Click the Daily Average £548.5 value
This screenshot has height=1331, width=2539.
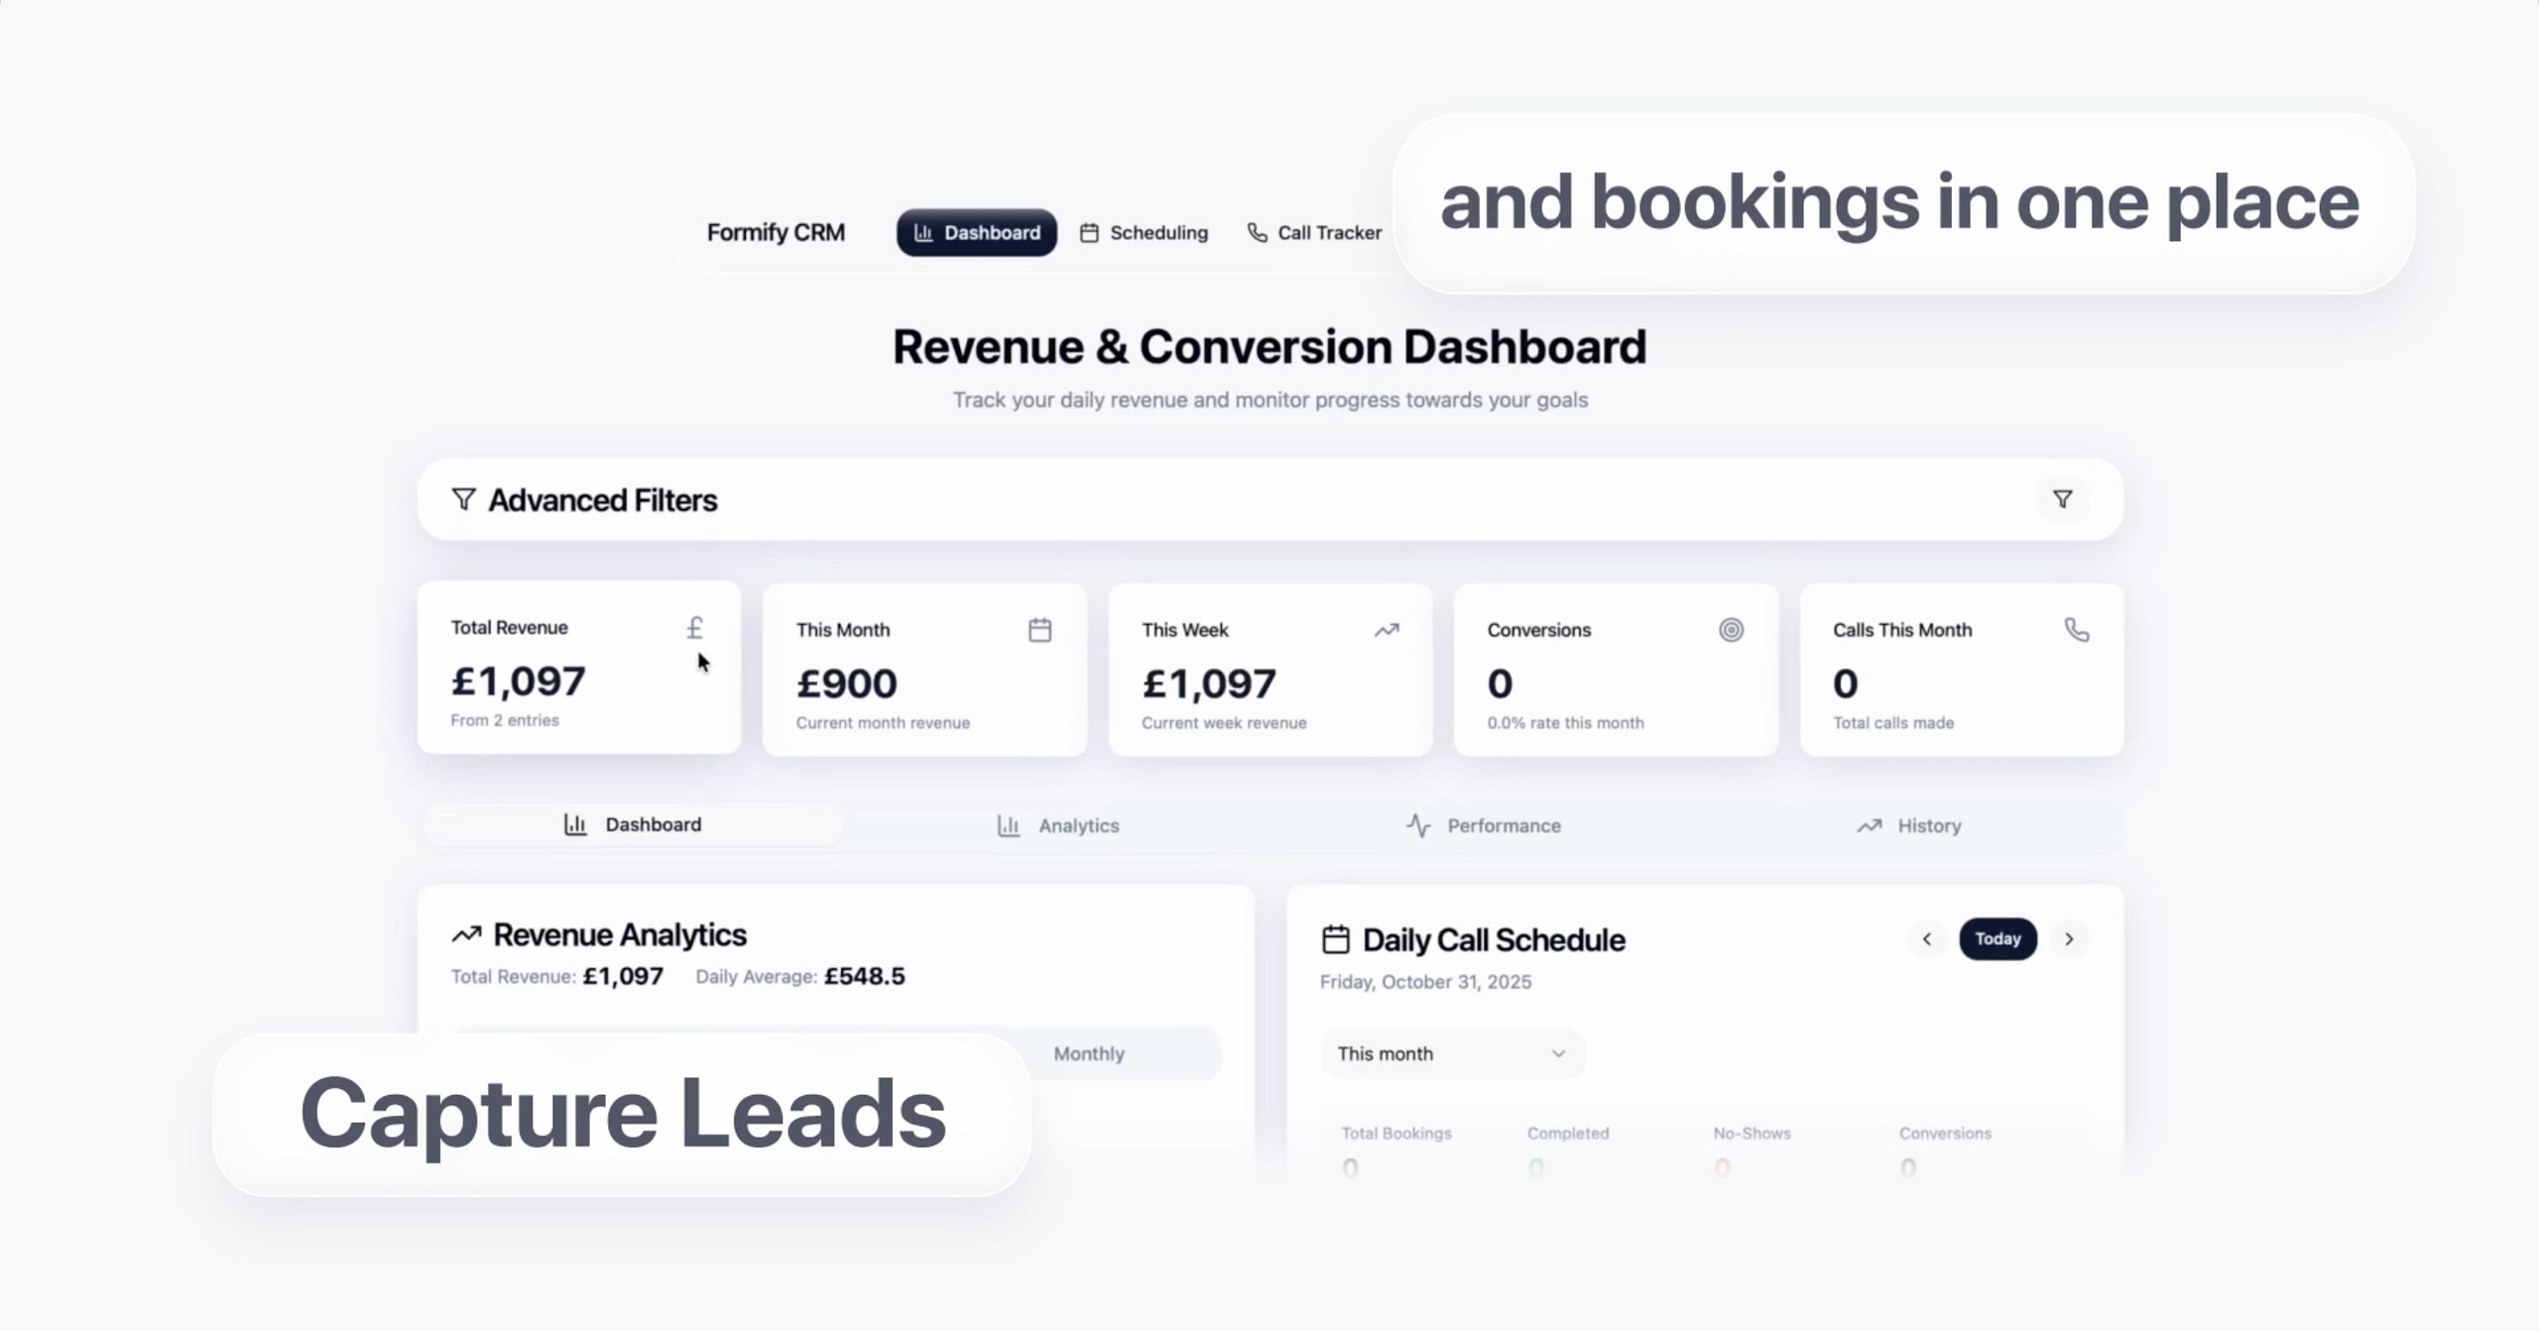tap(864, 976)
